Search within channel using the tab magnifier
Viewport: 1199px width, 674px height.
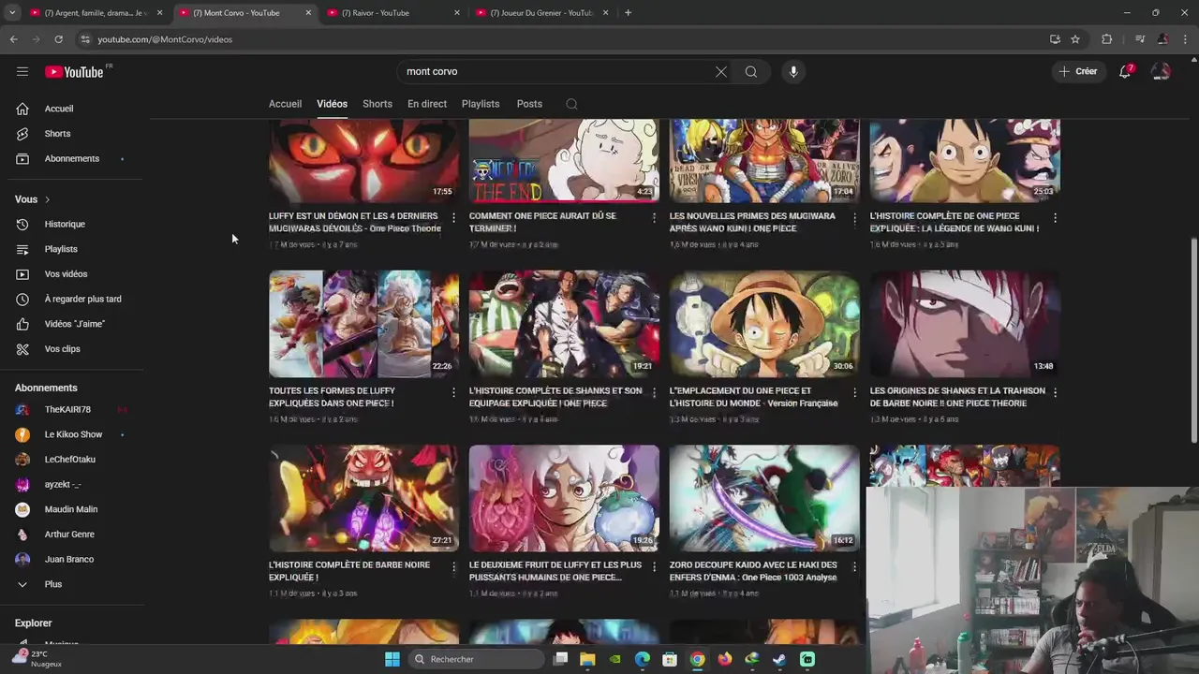571,104
